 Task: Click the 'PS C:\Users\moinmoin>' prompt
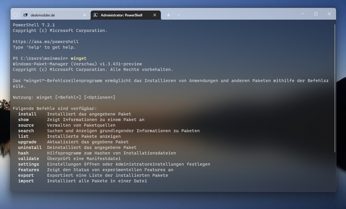coord(40,58)
